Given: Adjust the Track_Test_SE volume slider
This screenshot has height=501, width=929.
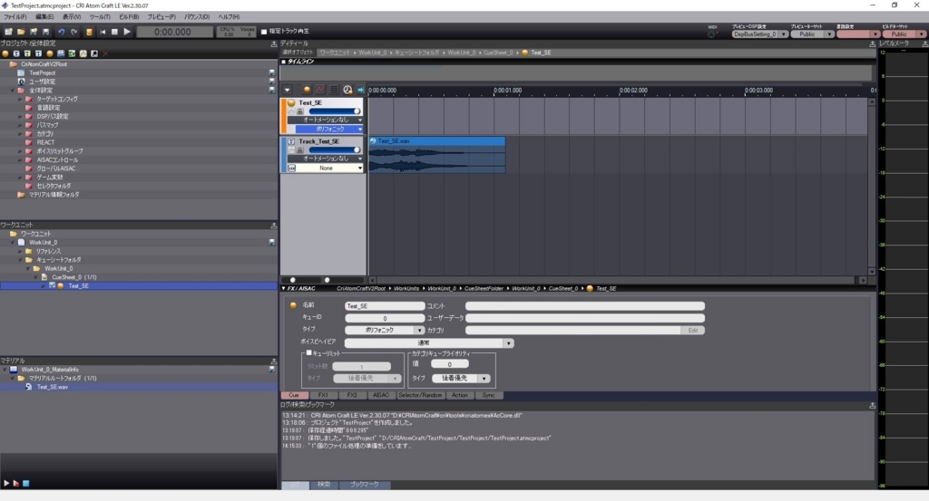Looking at the screenshot, I should pos(336,149).
